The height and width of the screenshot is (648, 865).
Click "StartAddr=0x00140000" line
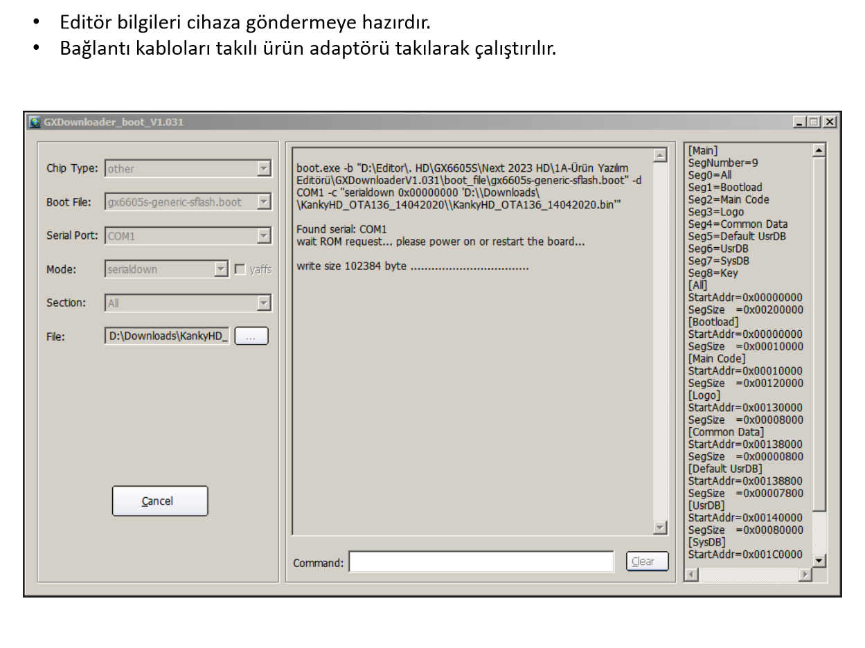tap(746, 518)
